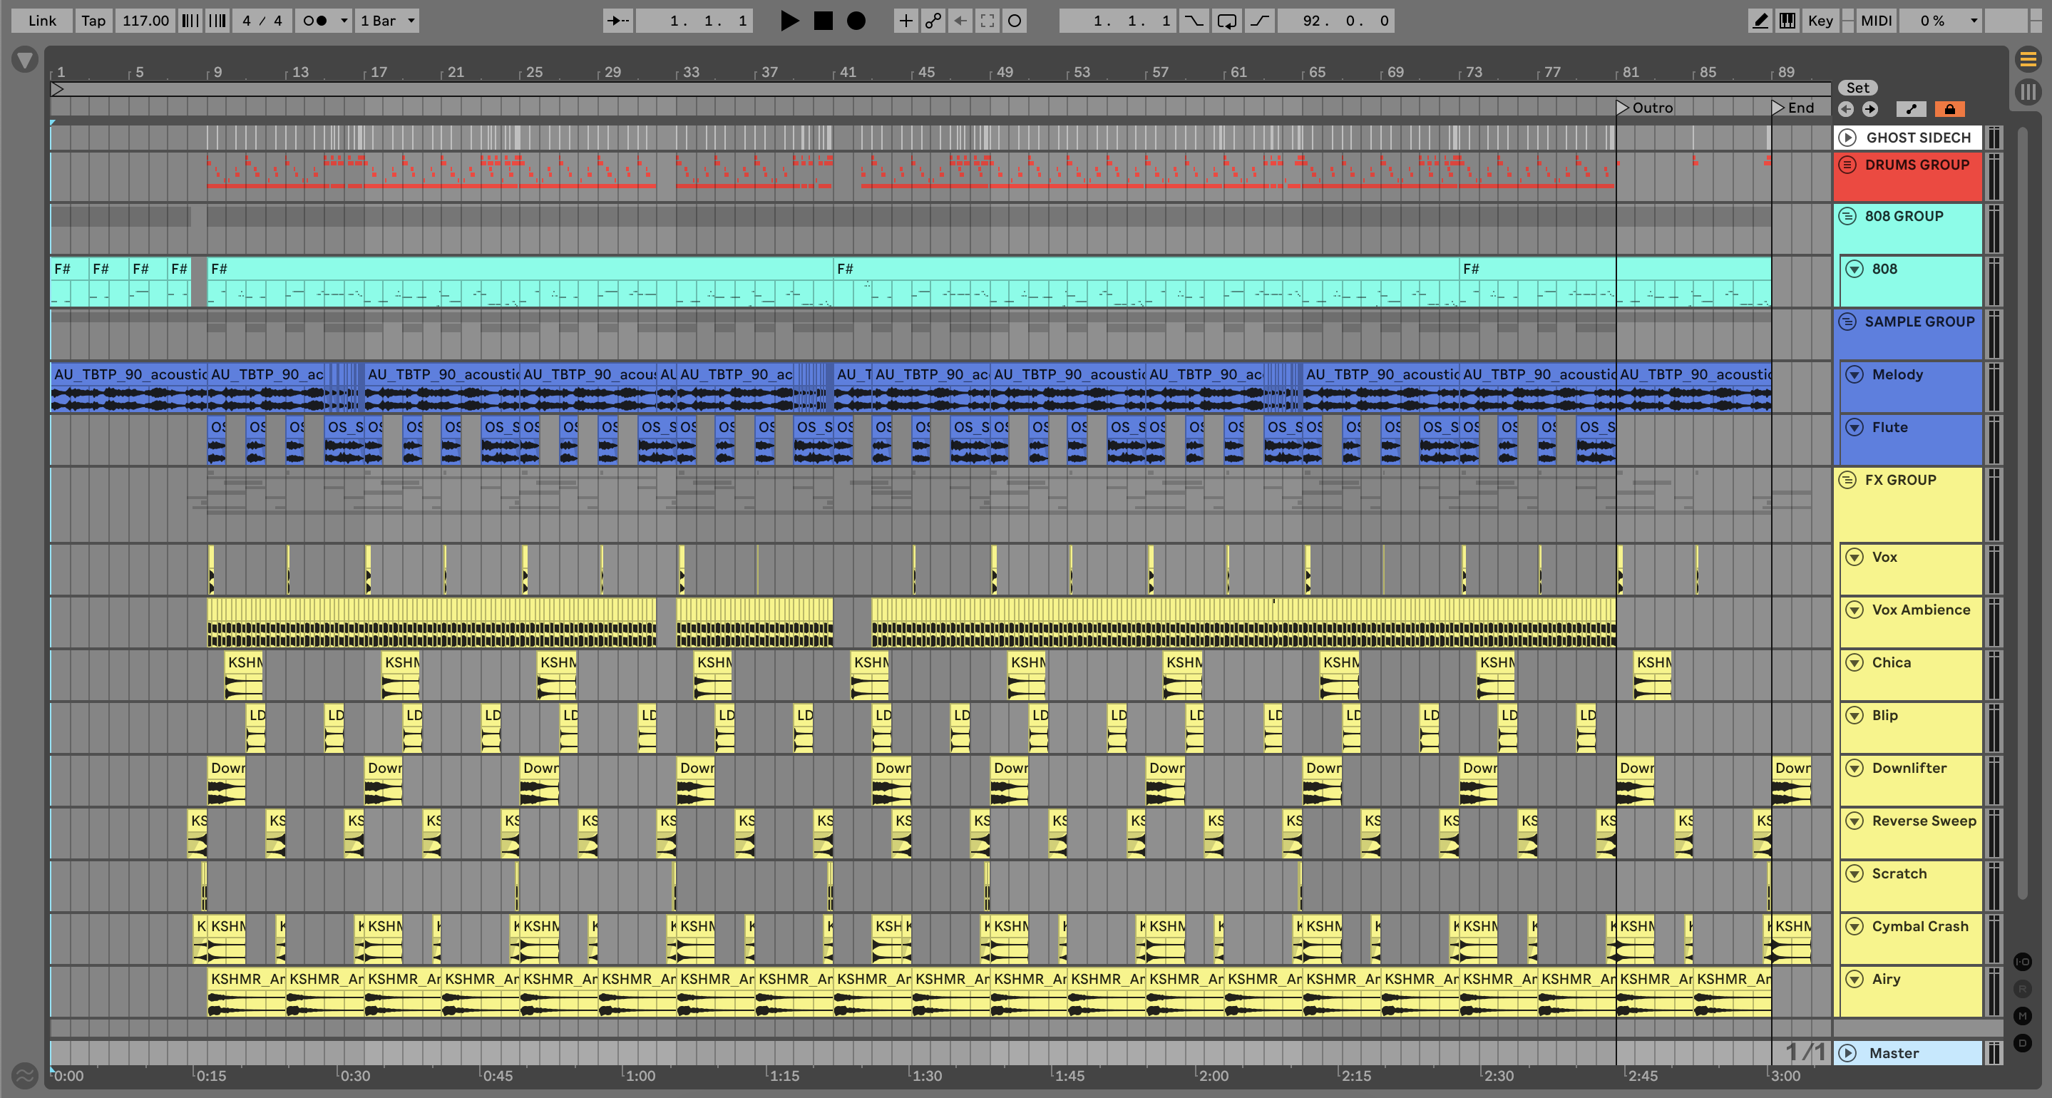The width and height of the screenshot is (2052, 1098).
Task: Toggle the computer MIDI keyboard icon
Action: (1787, 21)
